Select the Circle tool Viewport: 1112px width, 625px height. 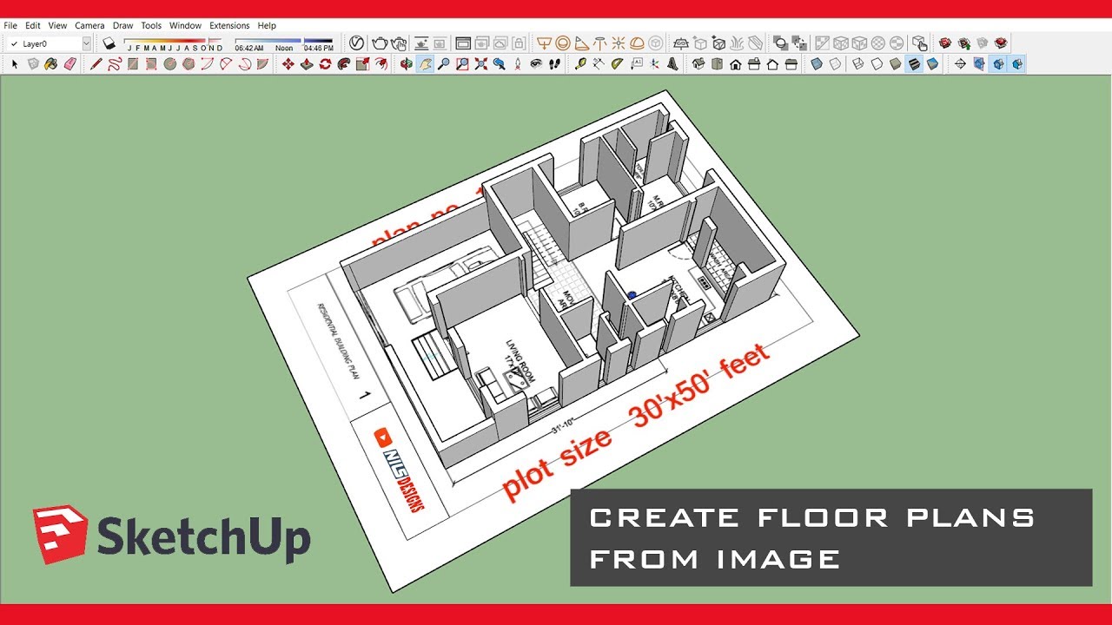(x=170, y=64)
